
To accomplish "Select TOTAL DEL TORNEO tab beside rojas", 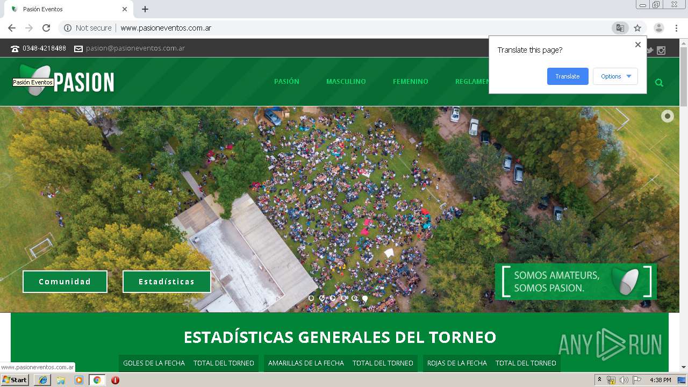I will (526, 363).
